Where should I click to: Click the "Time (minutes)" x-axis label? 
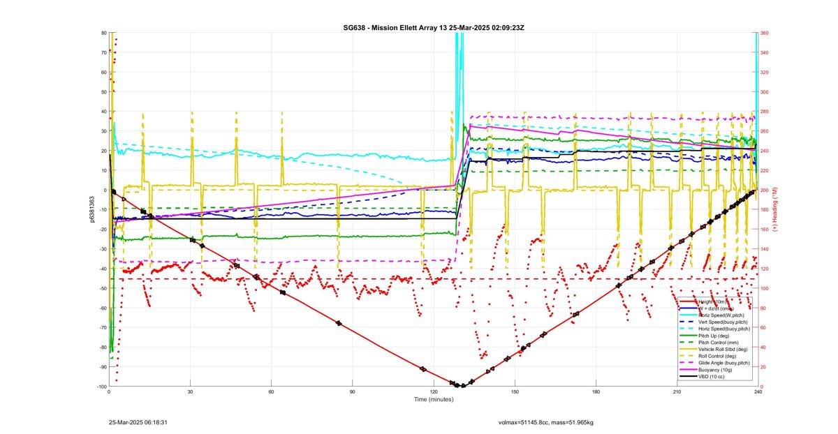434,399
